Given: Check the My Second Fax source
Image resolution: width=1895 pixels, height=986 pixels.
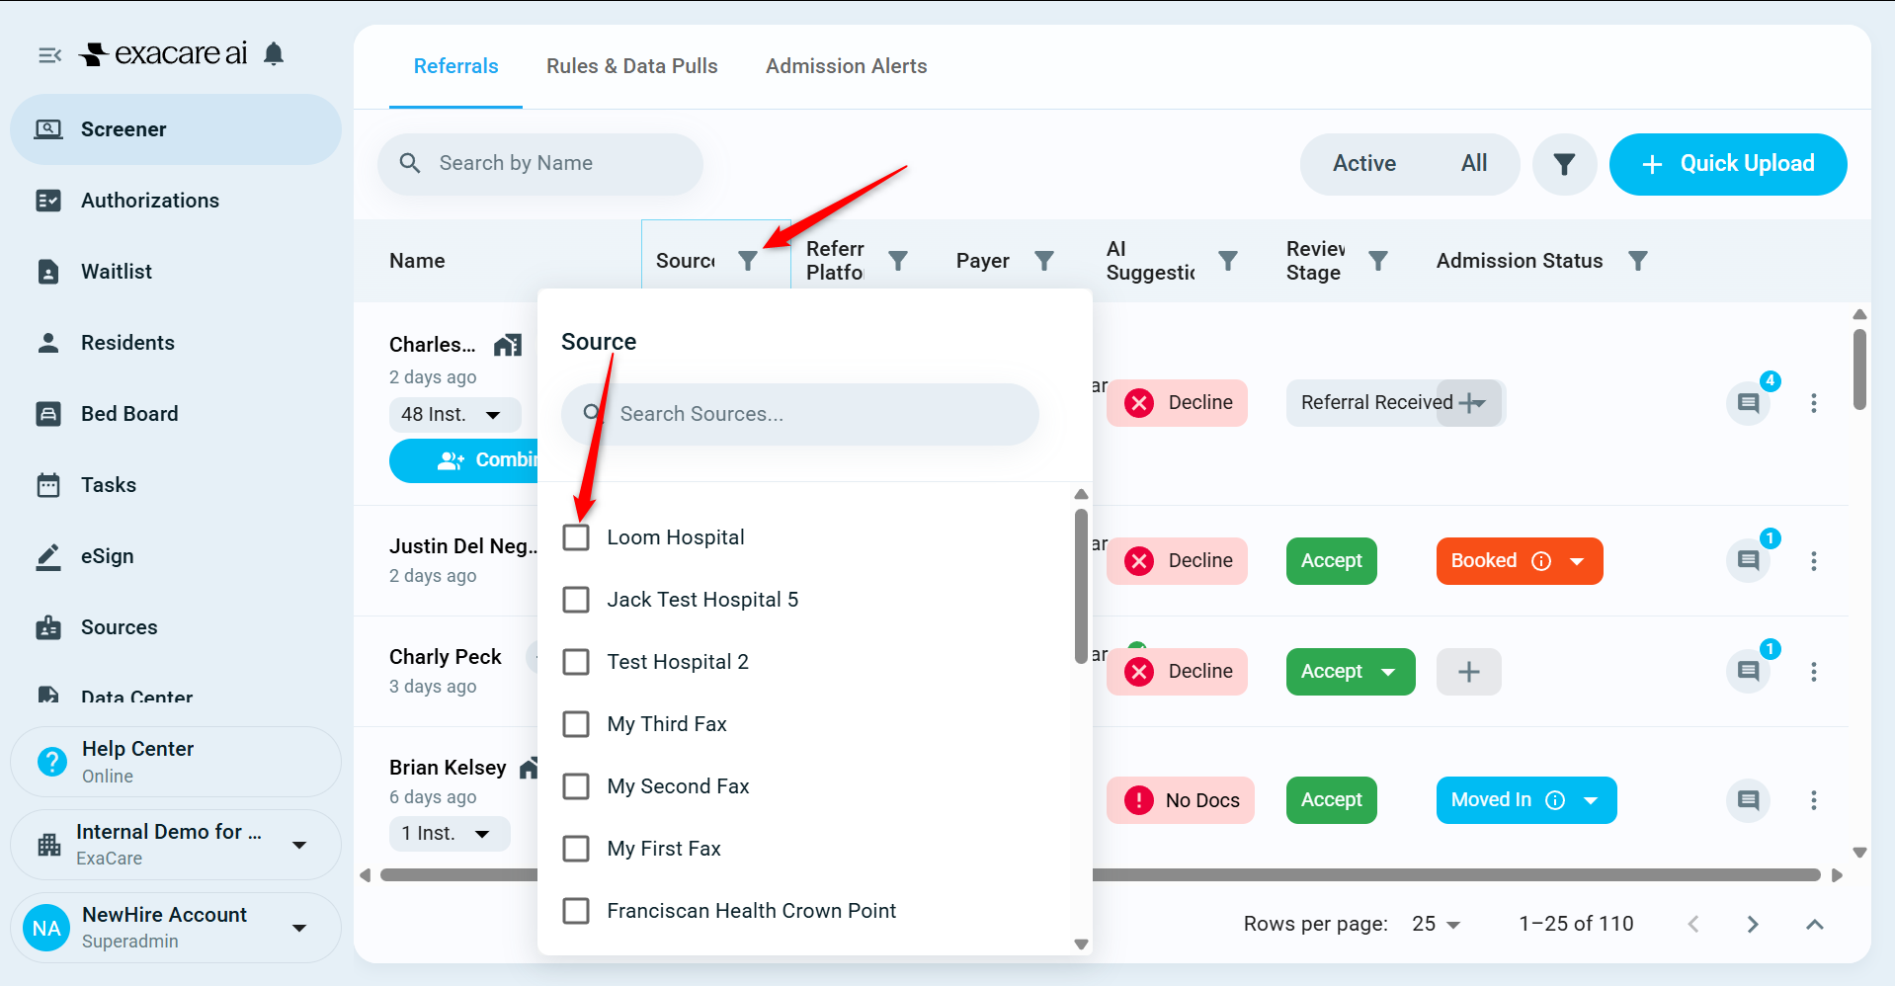Looking at the screenshot, I should [576, 786].
